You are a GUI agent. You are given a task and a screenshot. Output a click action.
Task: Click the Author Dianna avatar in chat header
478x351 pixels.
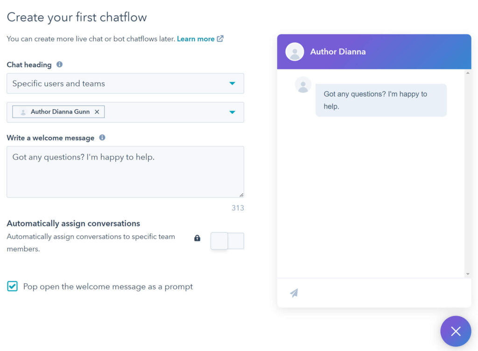[295, 52]
